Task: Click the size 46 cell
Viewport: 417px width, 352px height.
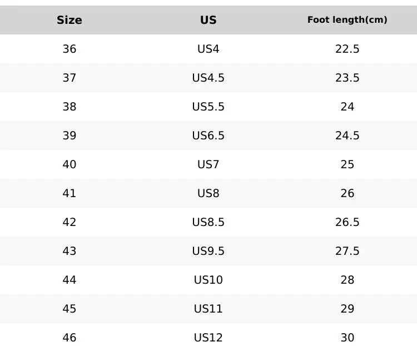Action: 69,338
